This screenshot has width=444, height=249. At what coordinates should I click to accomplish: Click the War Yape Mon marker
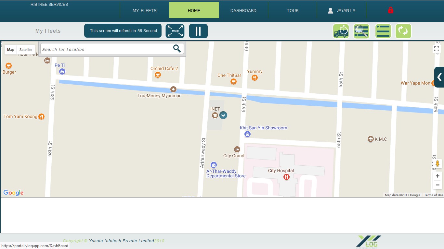click(434, 83)
